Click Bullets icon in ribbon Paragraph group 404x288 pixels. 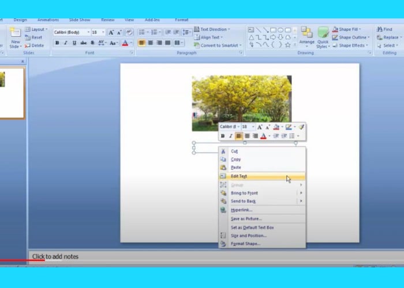click(x=143, y=32)
